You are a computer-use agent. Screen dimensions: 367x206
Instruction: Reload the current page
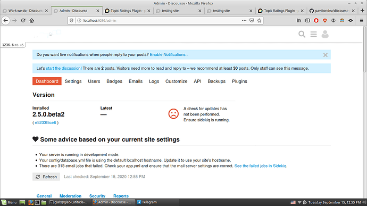(x=23, y=21)
